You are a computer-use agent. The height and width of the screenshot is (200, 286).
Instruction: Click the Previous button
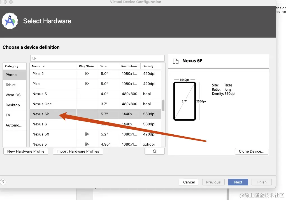(213, 182)
